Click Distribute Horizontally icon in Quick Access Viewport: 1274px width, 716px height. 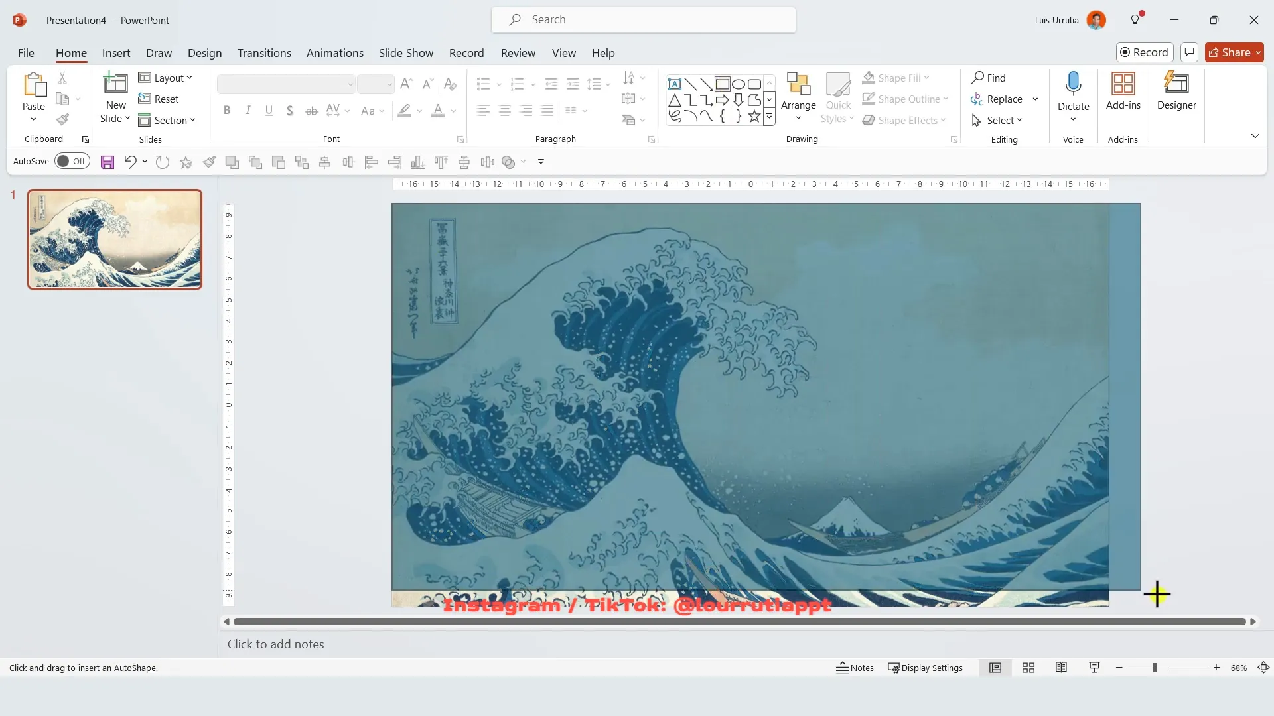pos(488,162)
